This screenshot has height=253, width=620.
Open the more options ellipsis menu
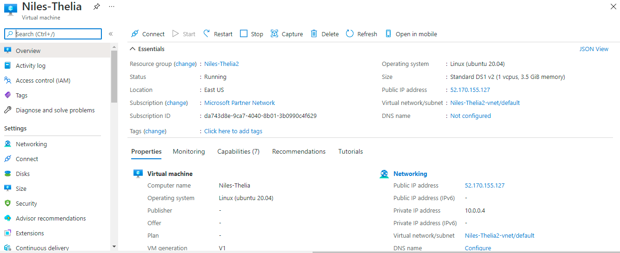111,6
